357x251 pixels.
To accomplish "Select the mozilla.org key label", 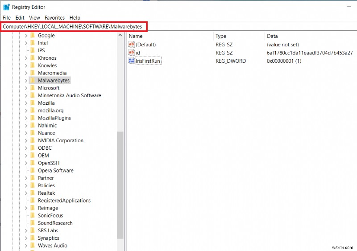I will click(50, 111).
